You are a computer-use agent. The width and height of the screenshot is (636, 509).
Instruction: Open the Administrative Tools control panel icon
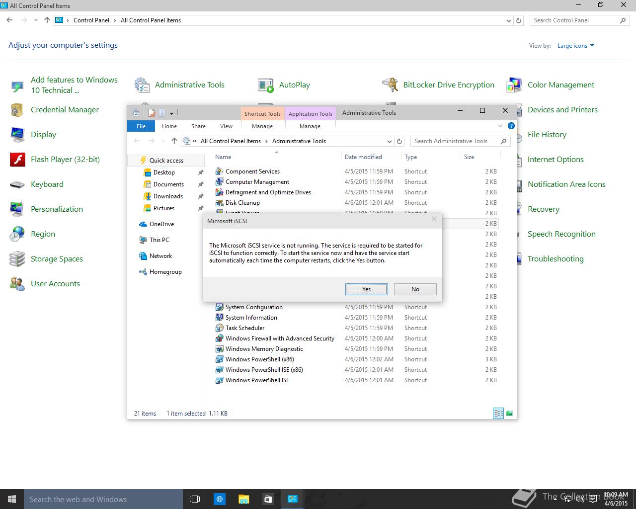pos(143,85)
